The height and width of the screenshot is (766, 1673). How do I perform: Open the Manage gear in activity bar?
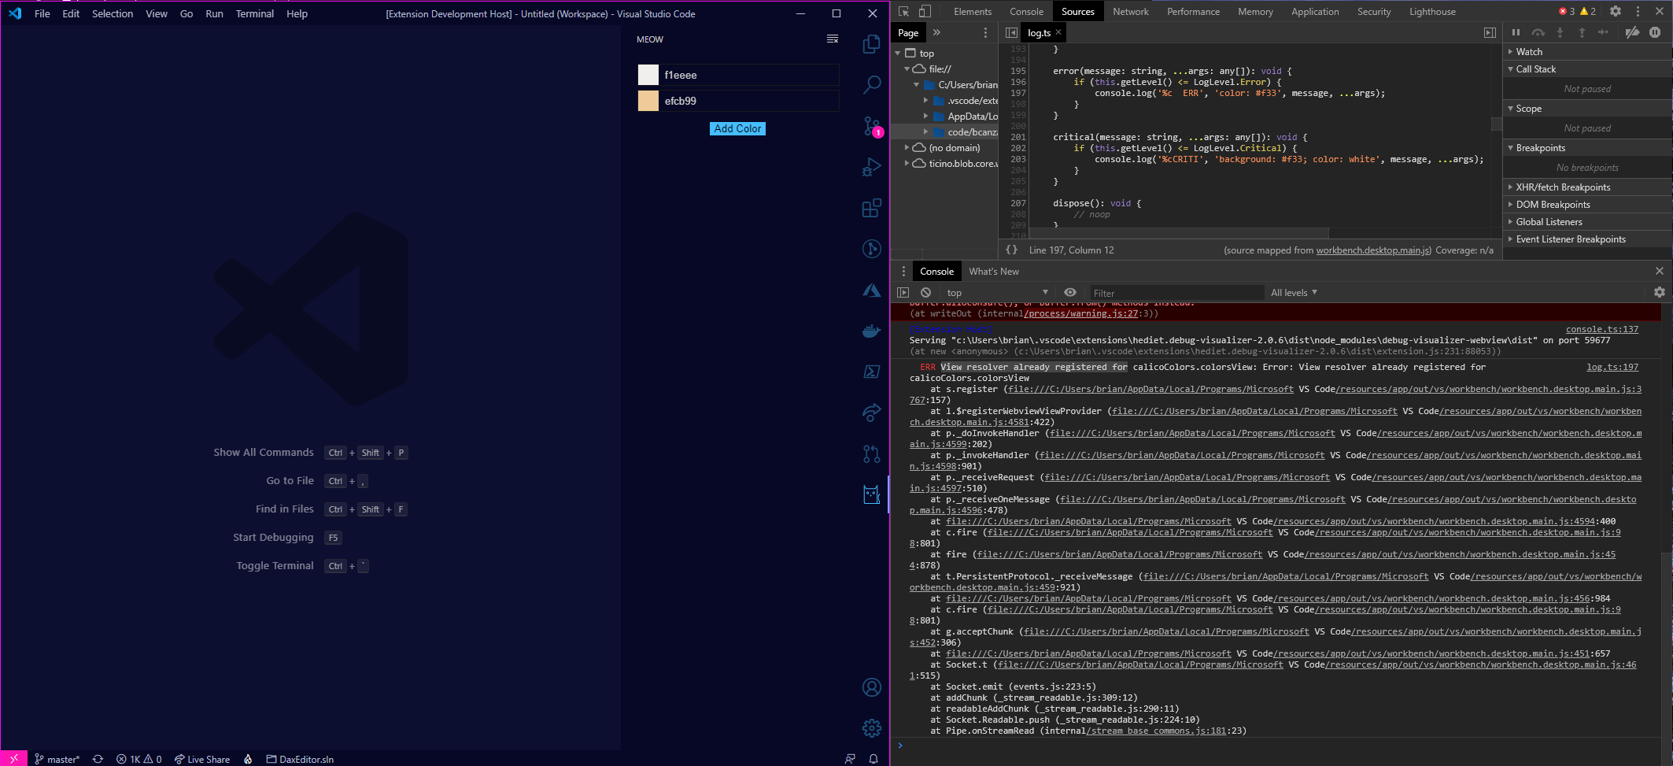[871, 728]
